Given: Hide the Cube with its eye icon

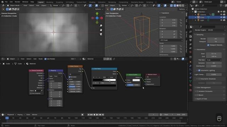Looking at the screenshot, I should (x=221, y=17).
